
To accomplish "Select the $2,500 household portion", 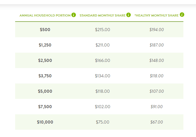I will [45, 61].
